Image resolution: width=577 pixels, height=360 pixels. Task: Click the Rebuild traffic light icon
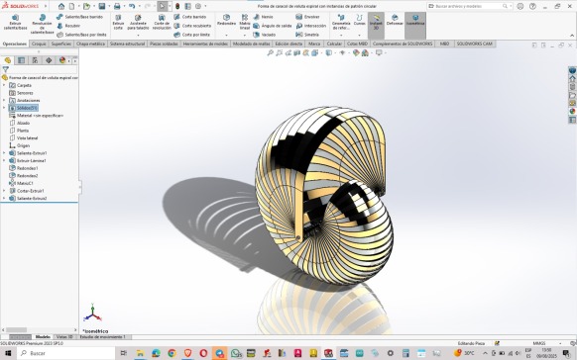[177, 6]
